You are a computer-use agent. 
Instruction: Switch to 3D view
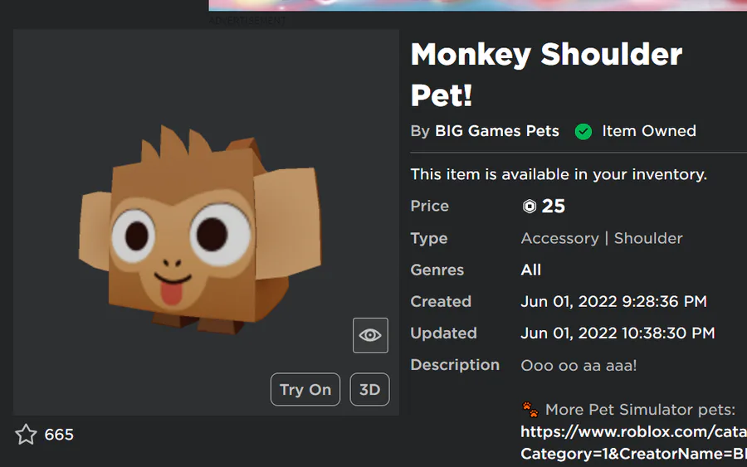coord(369,389)
